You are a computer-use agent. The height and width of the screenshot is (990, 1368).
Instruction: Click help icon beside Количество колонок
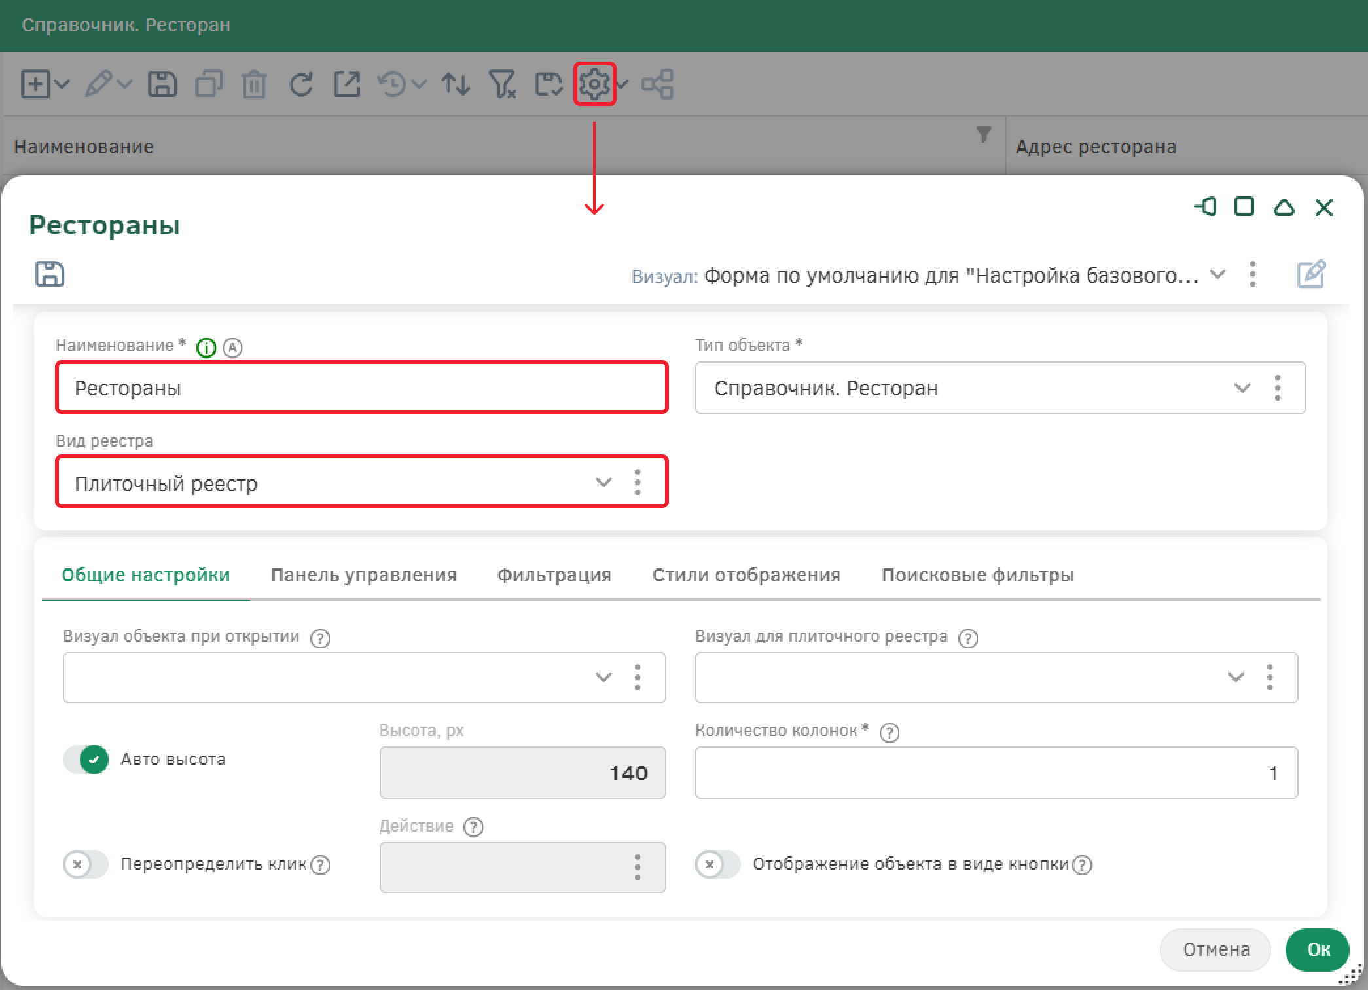(889, 732)
